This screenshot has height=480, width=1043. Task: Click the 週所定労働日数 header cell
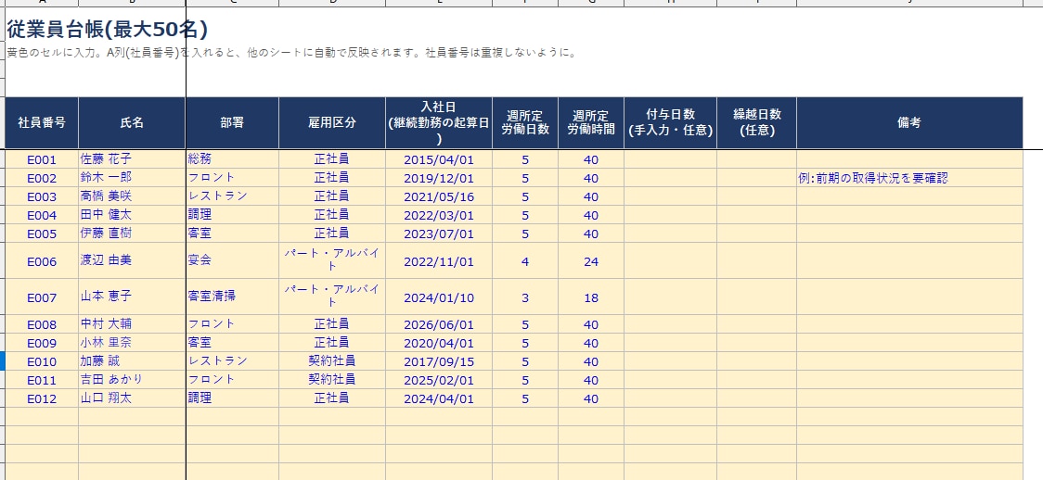[525, 123]
